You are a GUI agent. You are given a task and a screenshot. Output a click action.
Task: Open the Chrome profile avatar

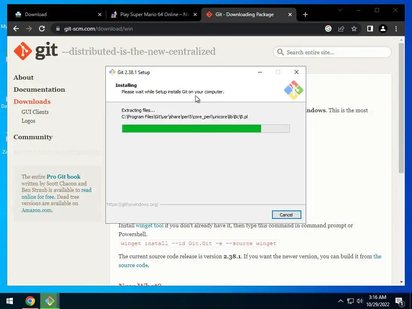click(383, 29)
